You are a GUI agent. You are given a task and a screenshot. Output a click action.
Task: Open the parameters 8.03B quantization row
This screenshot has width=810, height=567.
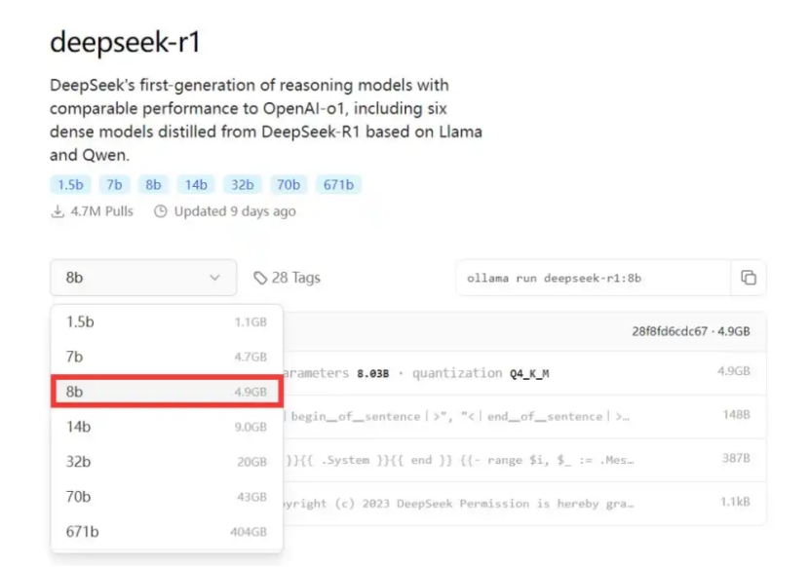point(524,373)
